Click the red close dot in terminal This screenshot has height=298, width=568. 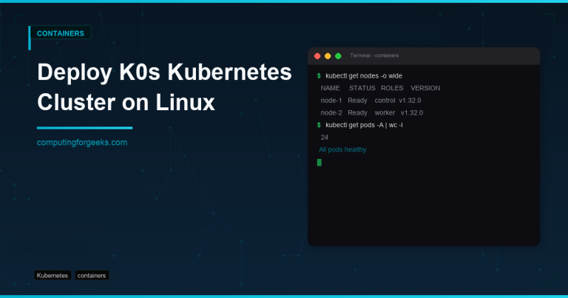(x=317, y=56)
